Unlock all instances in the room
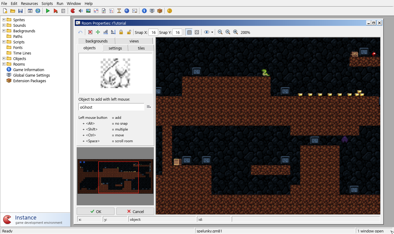 [x=129, y=32]
